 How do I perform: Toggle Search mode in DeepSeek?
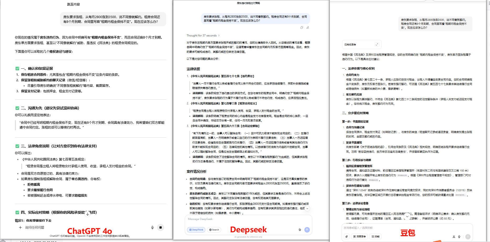214,230
